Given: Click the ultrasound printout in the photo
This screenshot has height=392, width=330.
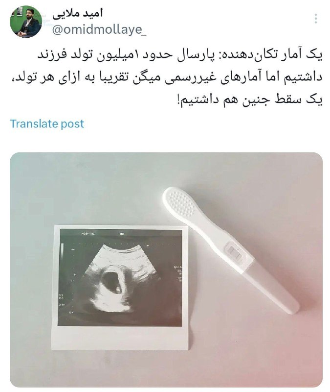Looking at the screenshot, I should pyautogui.click(x=121, y=288).
